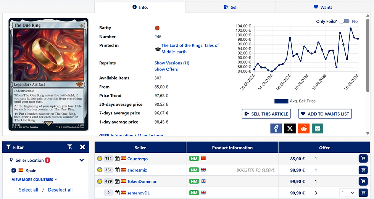This screenshot has width=374, height=199.
Task: Click Deselect all countries link
Action: [x=60, y=190]
